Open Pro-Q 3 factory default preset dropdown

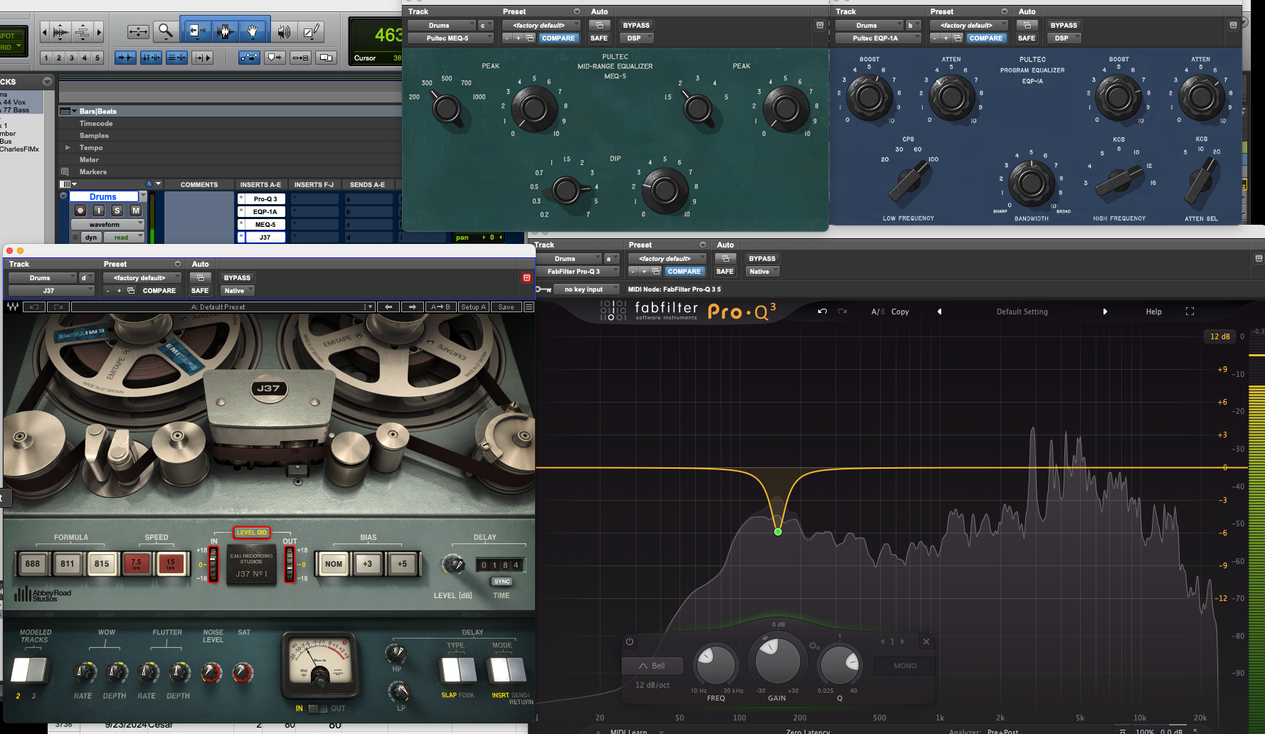click(x=667, y=259)
